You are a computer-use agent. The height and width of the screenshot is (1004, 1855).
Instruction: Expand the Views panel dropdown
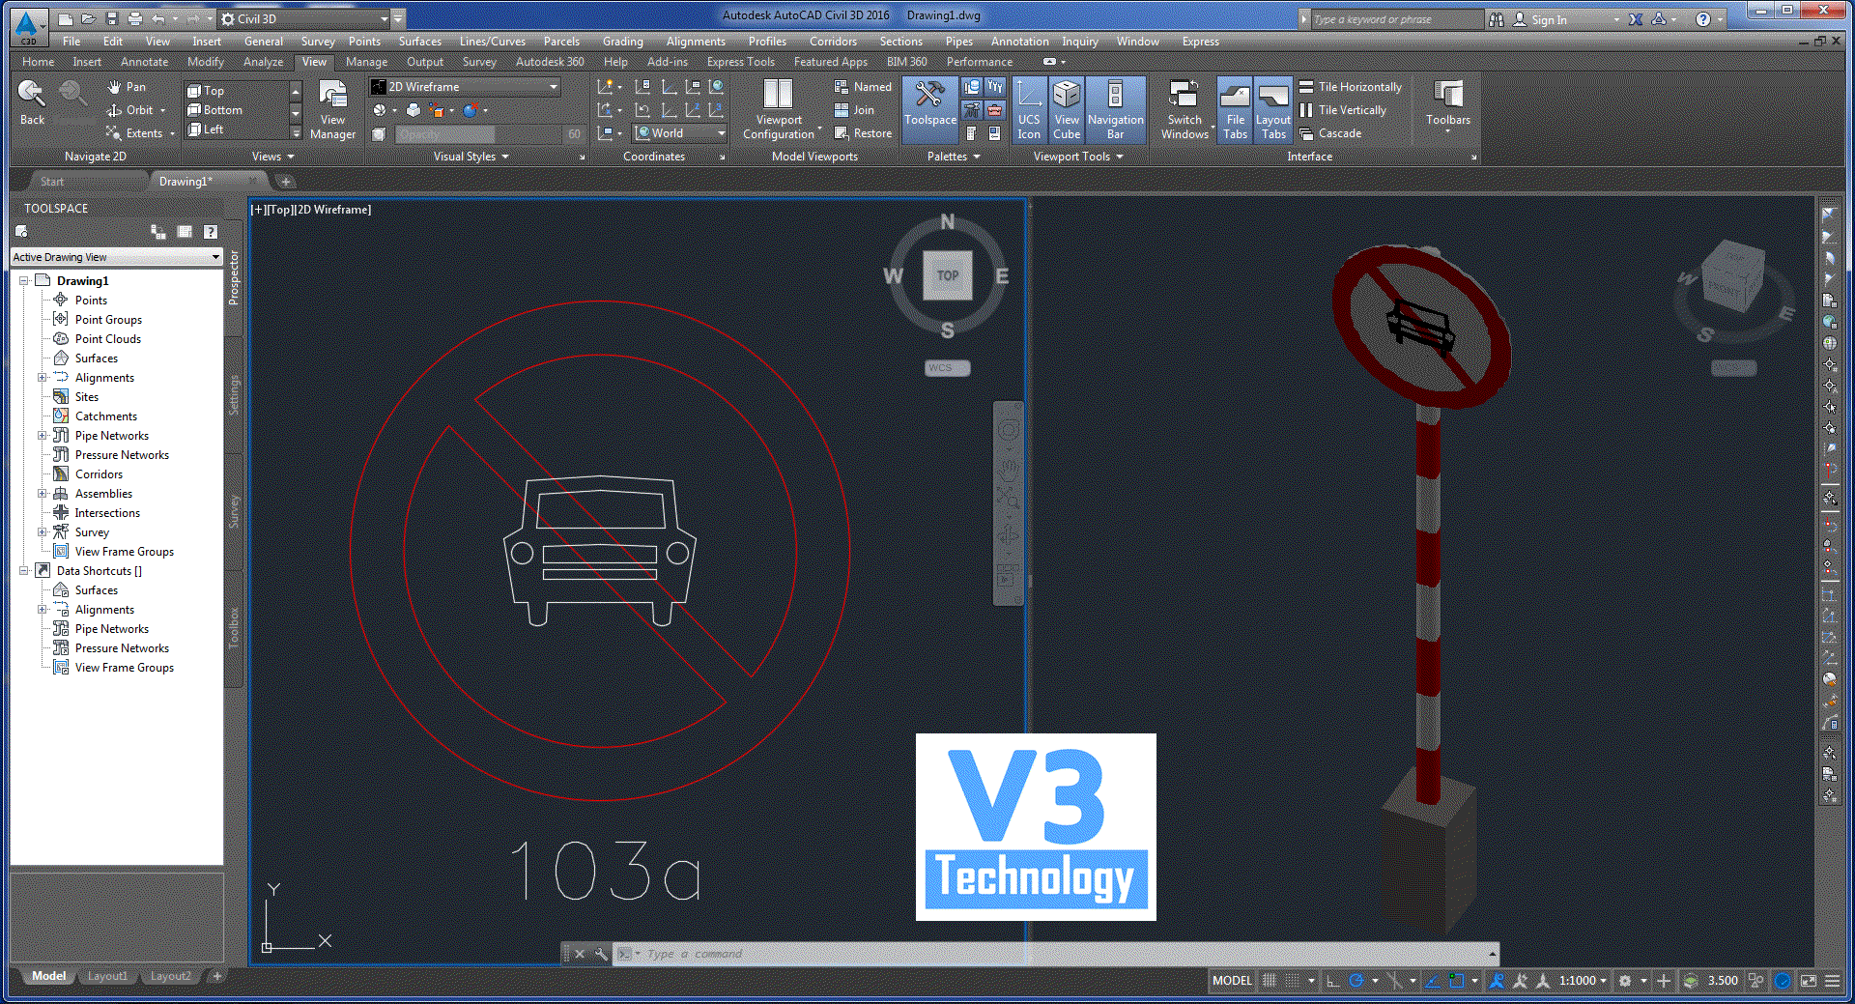(x=272, y=157)
